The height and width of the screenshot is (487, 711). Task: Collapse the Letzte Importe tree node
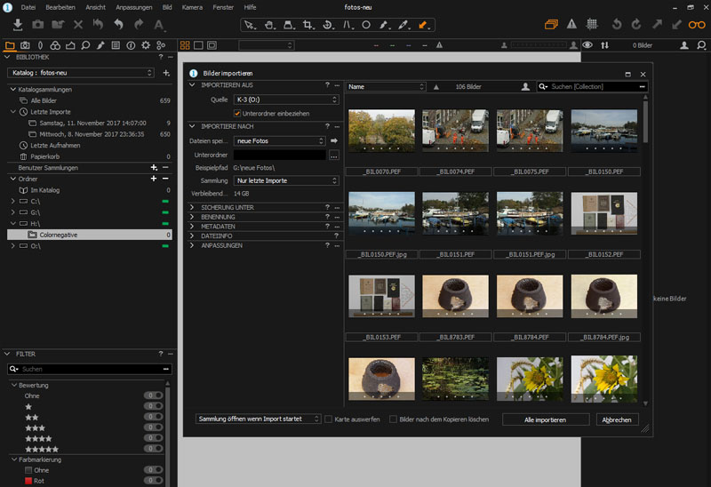coord(12,112)
